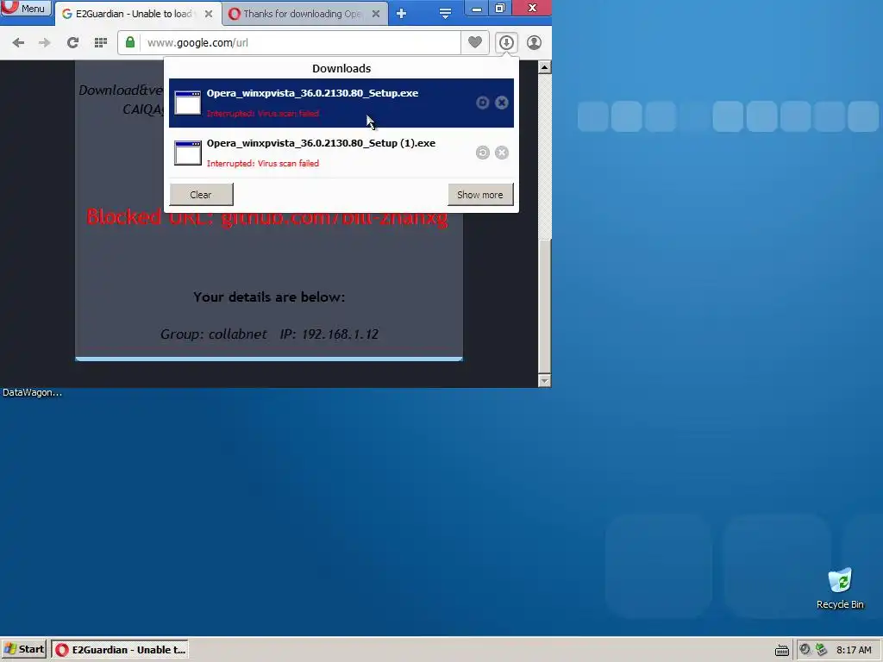This screenshot has height=662, width=883.
Task: Click page scrollbar down arrow
Action: tap(544, 380)
